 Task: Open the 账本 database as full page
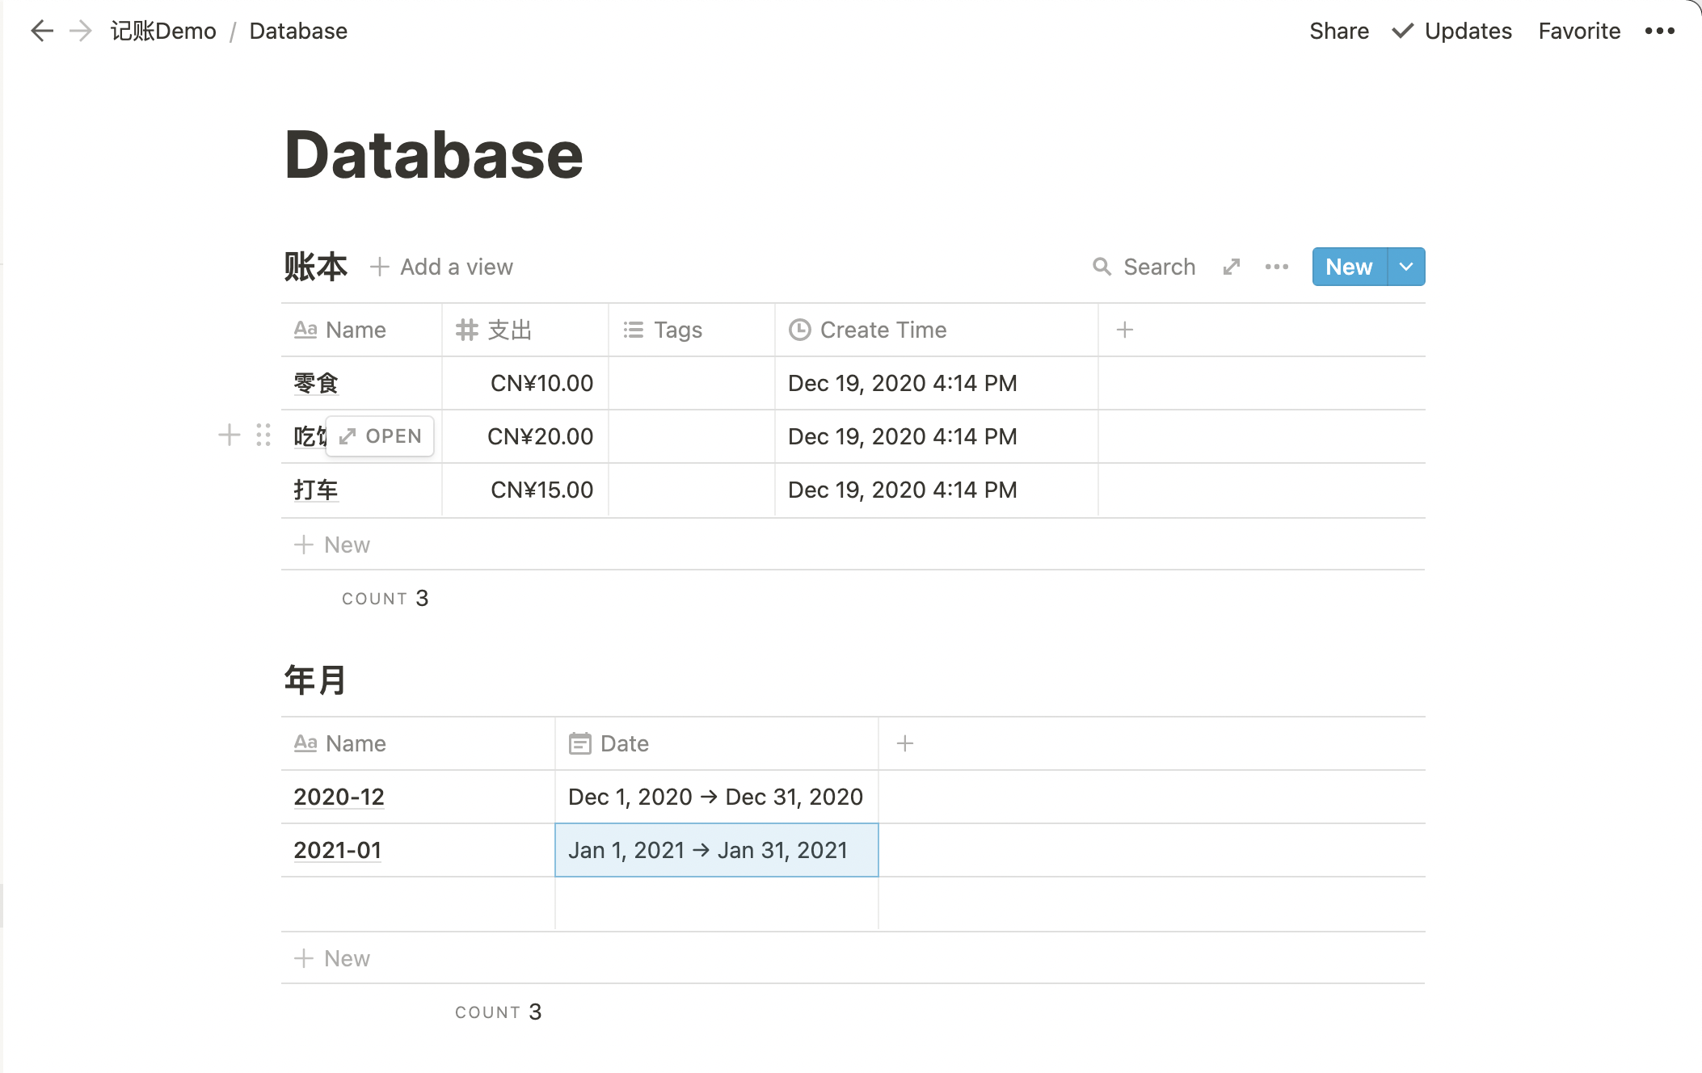[x=1231, y=267]
